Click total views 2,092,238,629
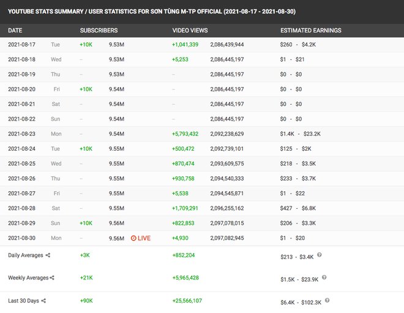The image size is (404, 313). [x=227, y=134]
